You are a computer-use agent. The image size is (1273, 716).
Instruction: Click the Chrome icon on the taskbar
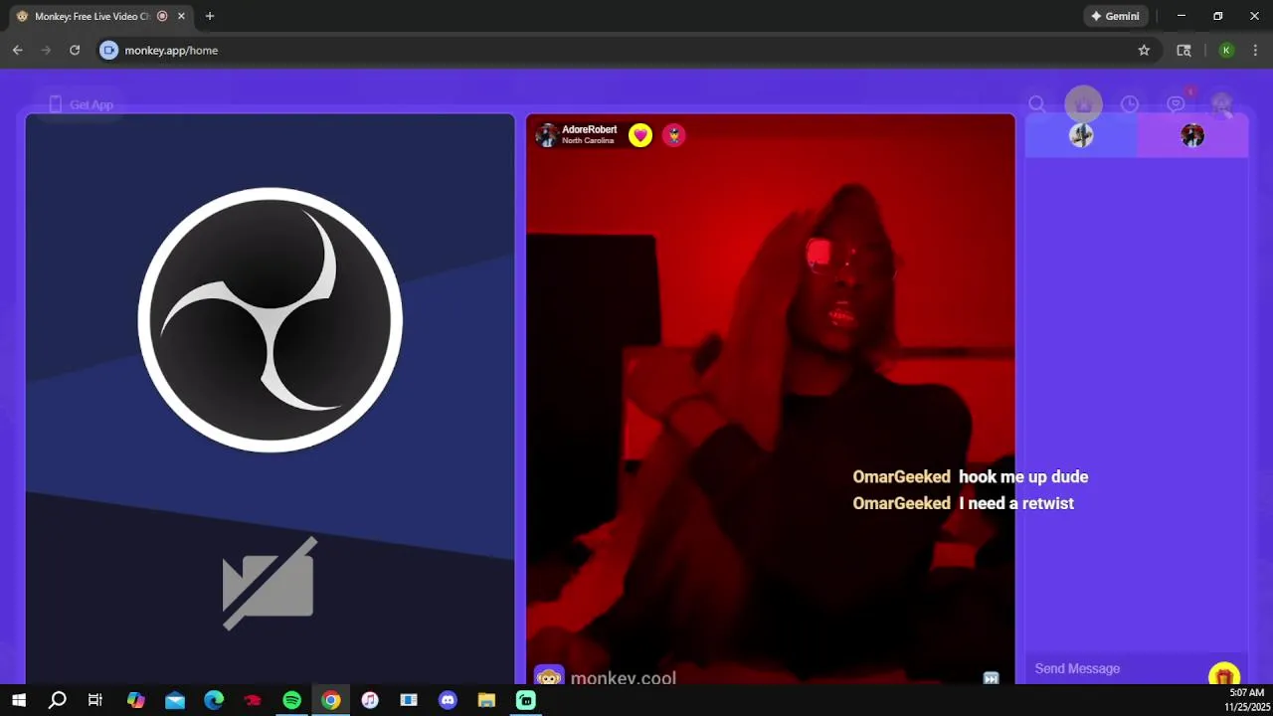click(x=331, y=700)
